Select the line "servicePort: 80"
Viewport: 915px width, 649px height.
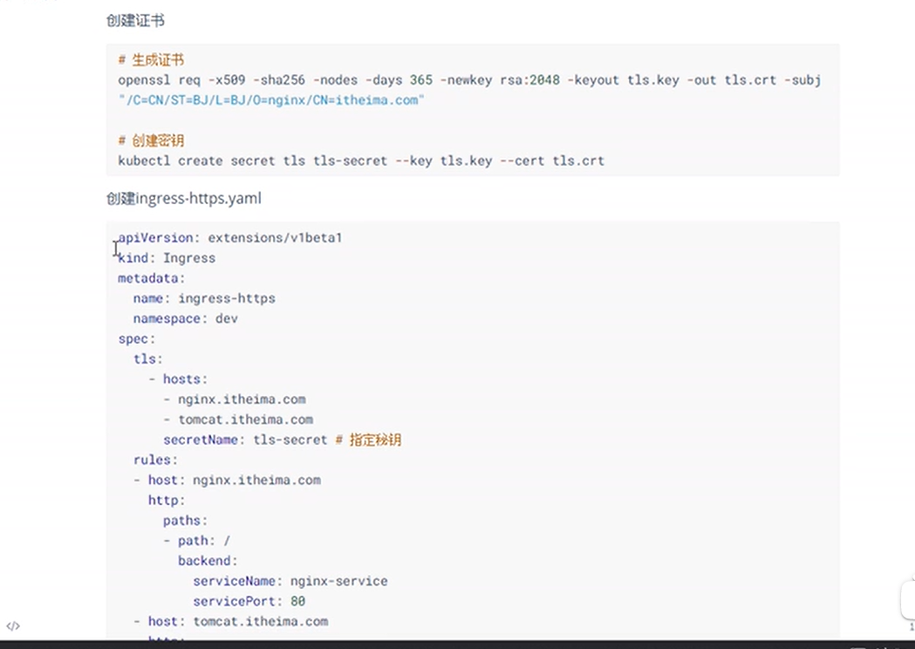249,601
